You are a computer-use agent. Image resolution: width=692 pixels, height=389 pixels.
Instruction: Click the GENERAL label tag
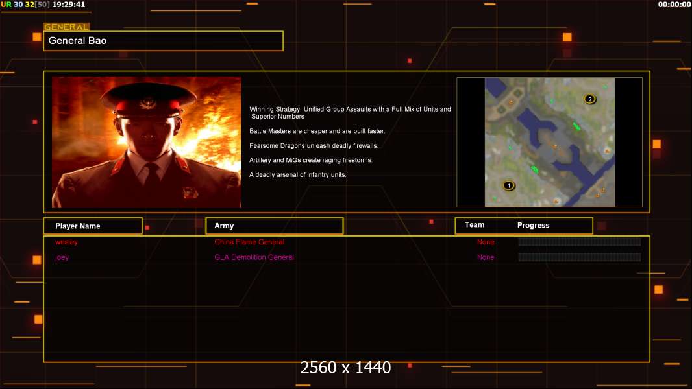click(66, 27)
